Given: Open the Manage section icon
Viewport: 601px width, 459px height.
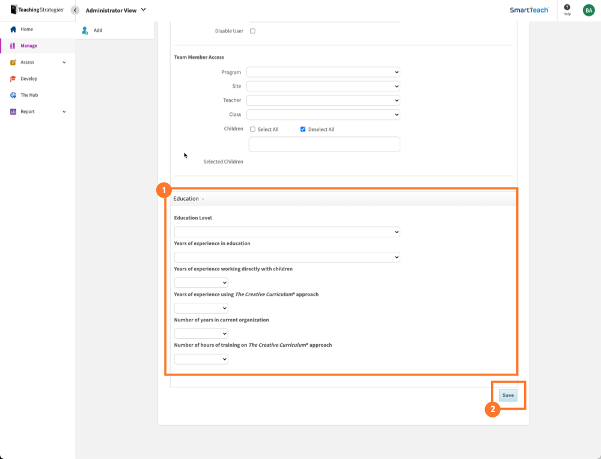Looking at the screenshot, I should 12,45.
